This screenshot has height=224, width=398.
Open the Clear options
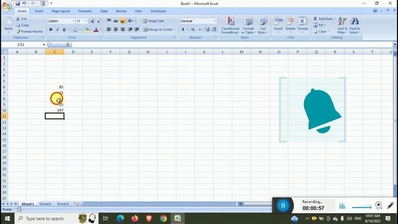pyautogui.click(x=321, y=32)
